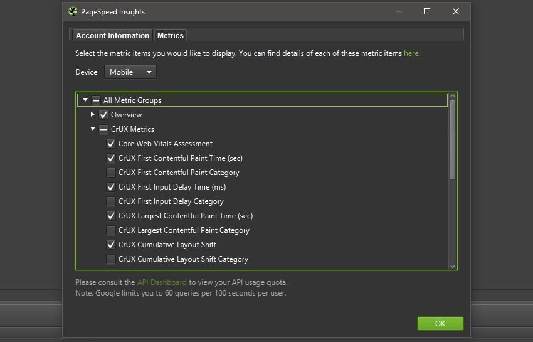Image resolution: width=533 pixels, height=342 pixels.
Task: Follow the 'here' metric details link
Action: pyautogui.click(x=411, y=53)
